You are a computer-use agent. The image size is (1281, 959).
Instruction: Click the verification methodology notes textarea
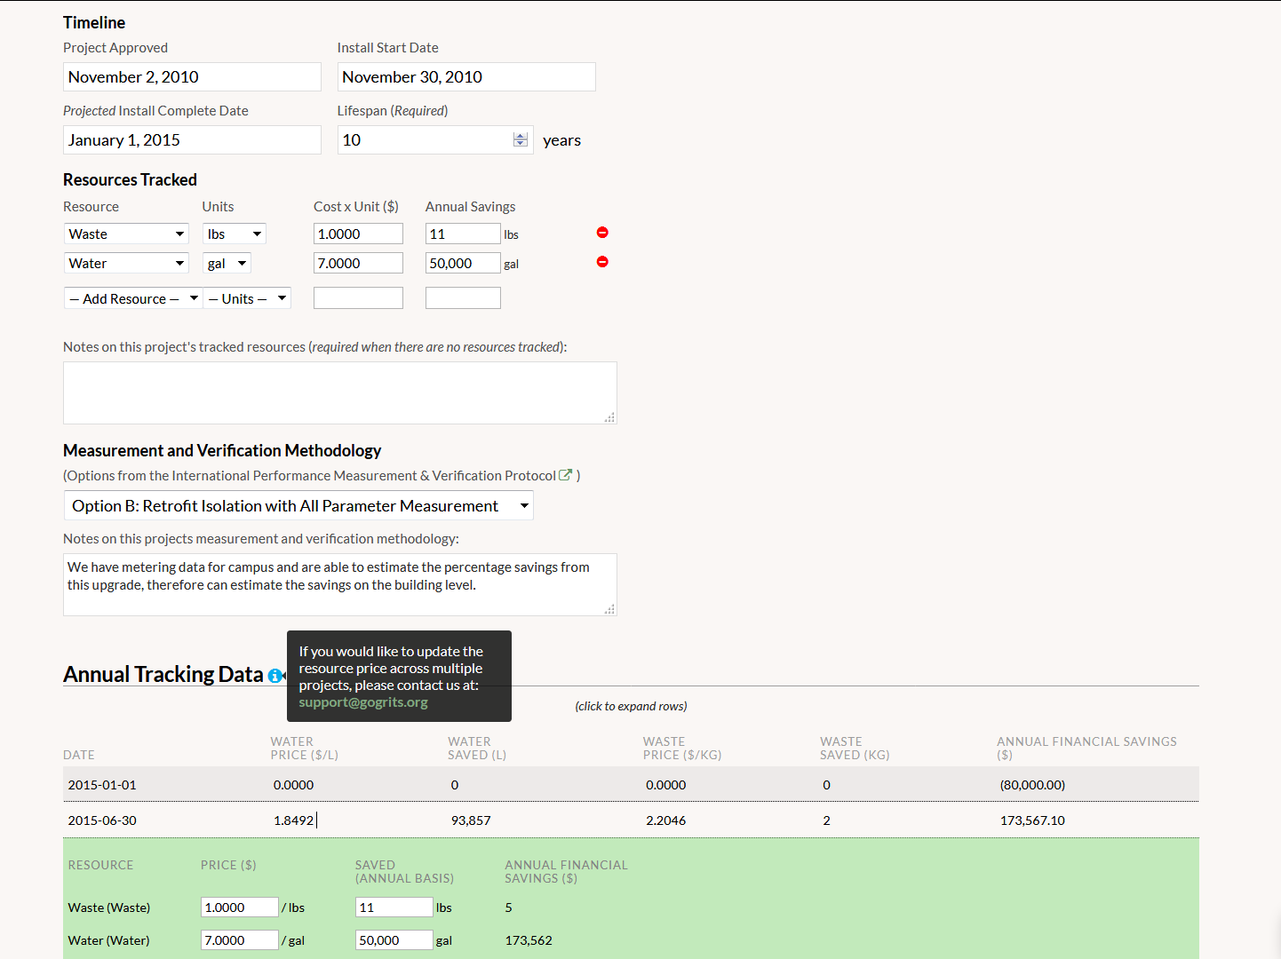click(340, 584)
